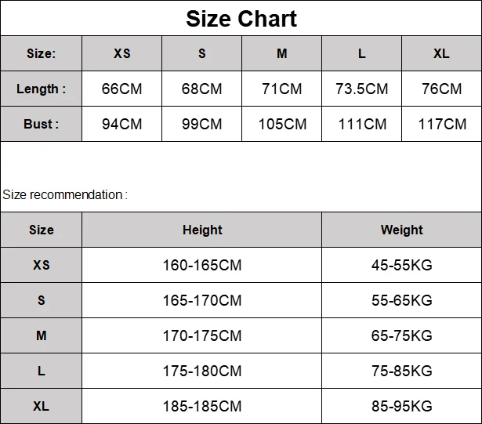The height and width of the screenshot is (424, 482).
Task: Click the 66CM length cell
Action: 121,89
